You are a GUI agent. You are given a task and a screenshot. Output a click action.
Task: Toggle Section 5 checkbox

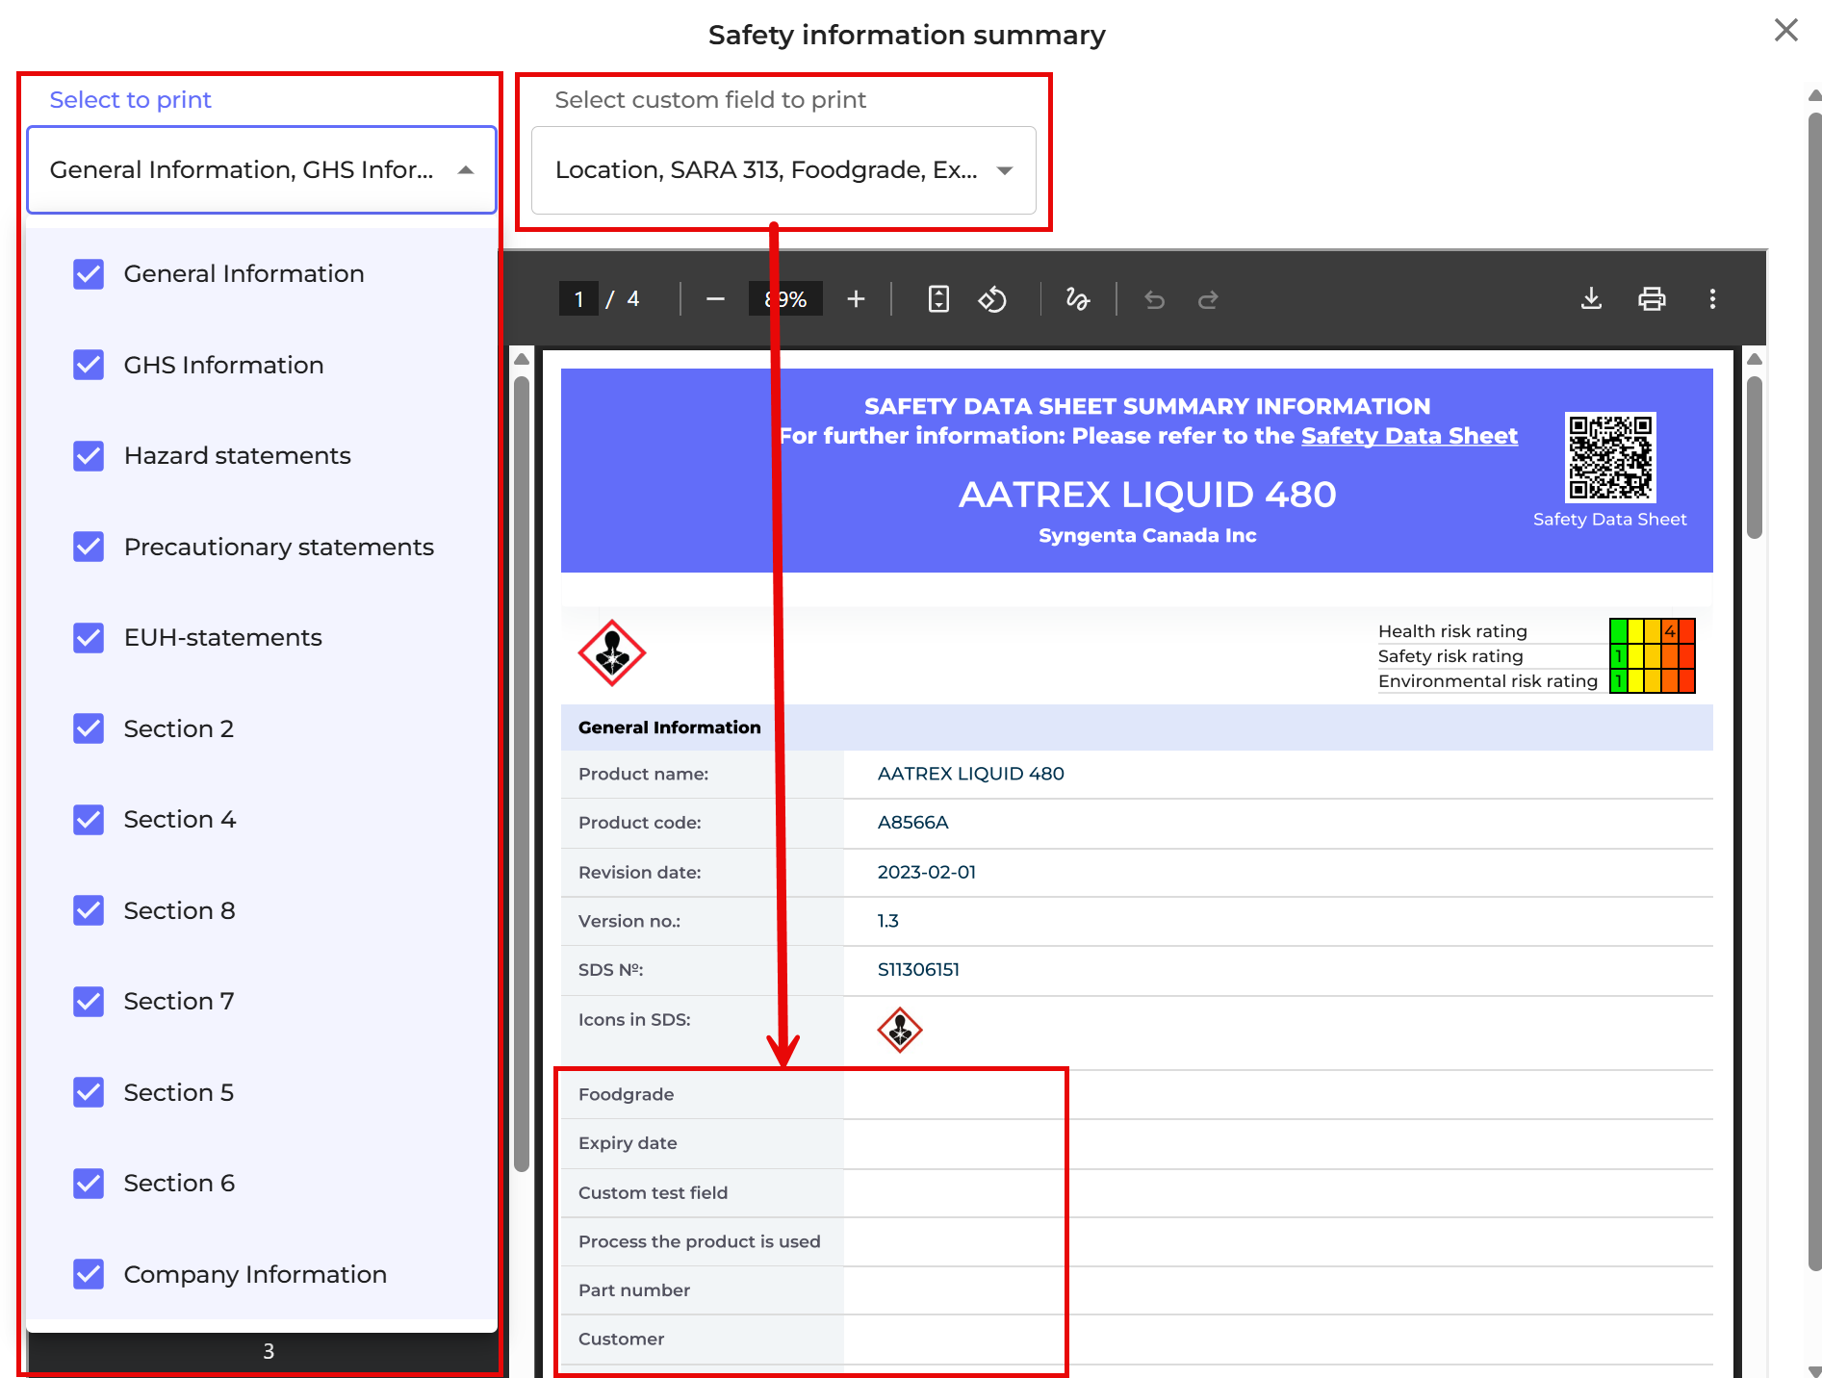(x=89, y=1092)
